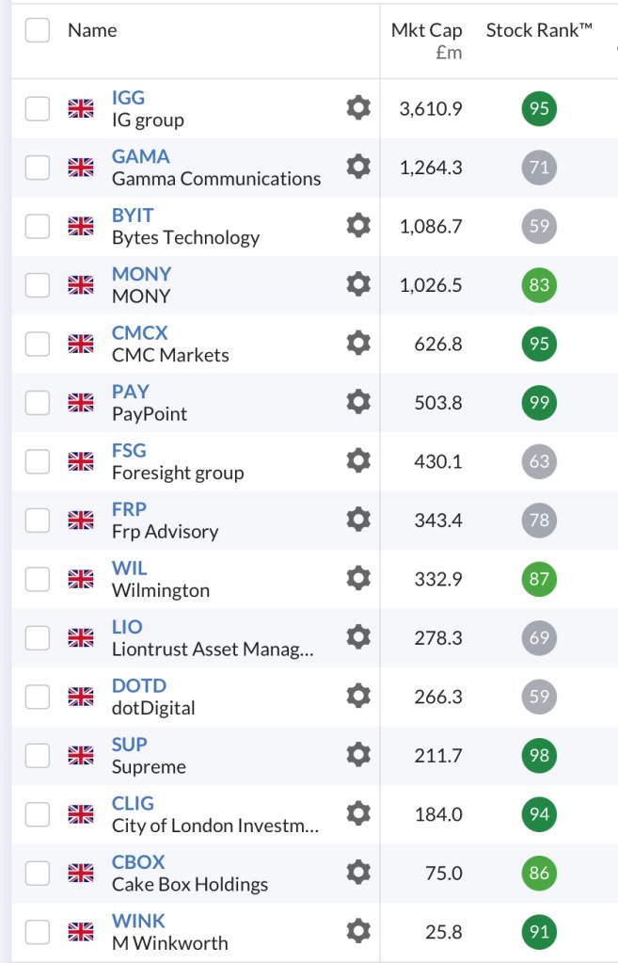Open the gear icon on Supreme row
Viewport: 618px width, 963px height.
(x=358, y=755)
